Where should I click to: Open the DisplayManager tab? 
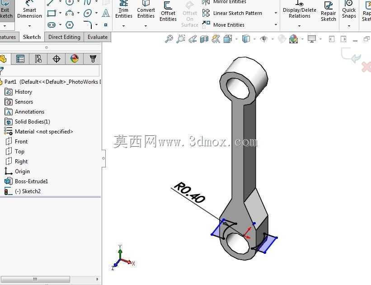coord(74,59)
